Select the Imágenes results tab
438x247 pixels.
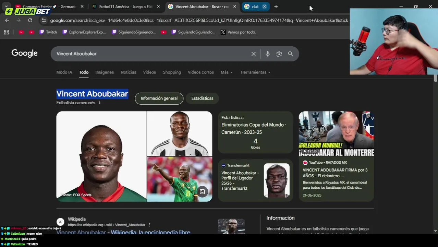pos(105,72)
